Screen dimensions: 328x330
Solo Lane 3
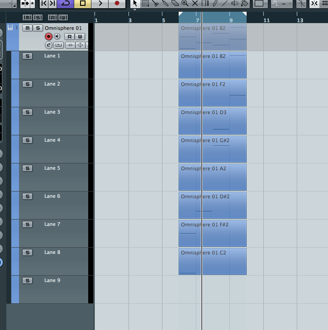pyautogui.click(x=28, y=112)
